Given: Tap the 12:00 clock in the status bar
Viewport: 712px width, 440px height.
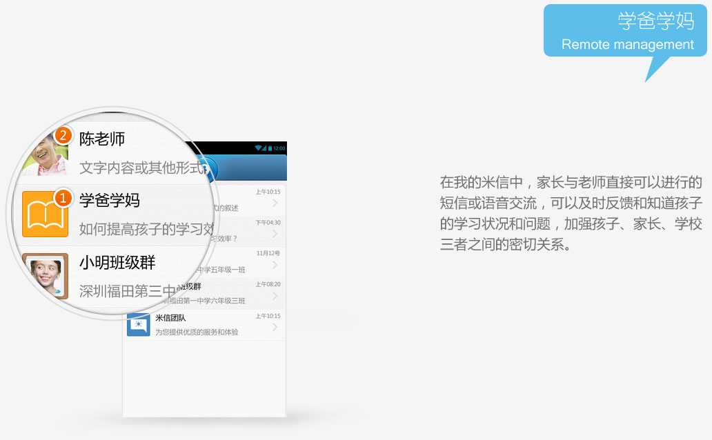Looking at the screenshot, I should (279, 148).
